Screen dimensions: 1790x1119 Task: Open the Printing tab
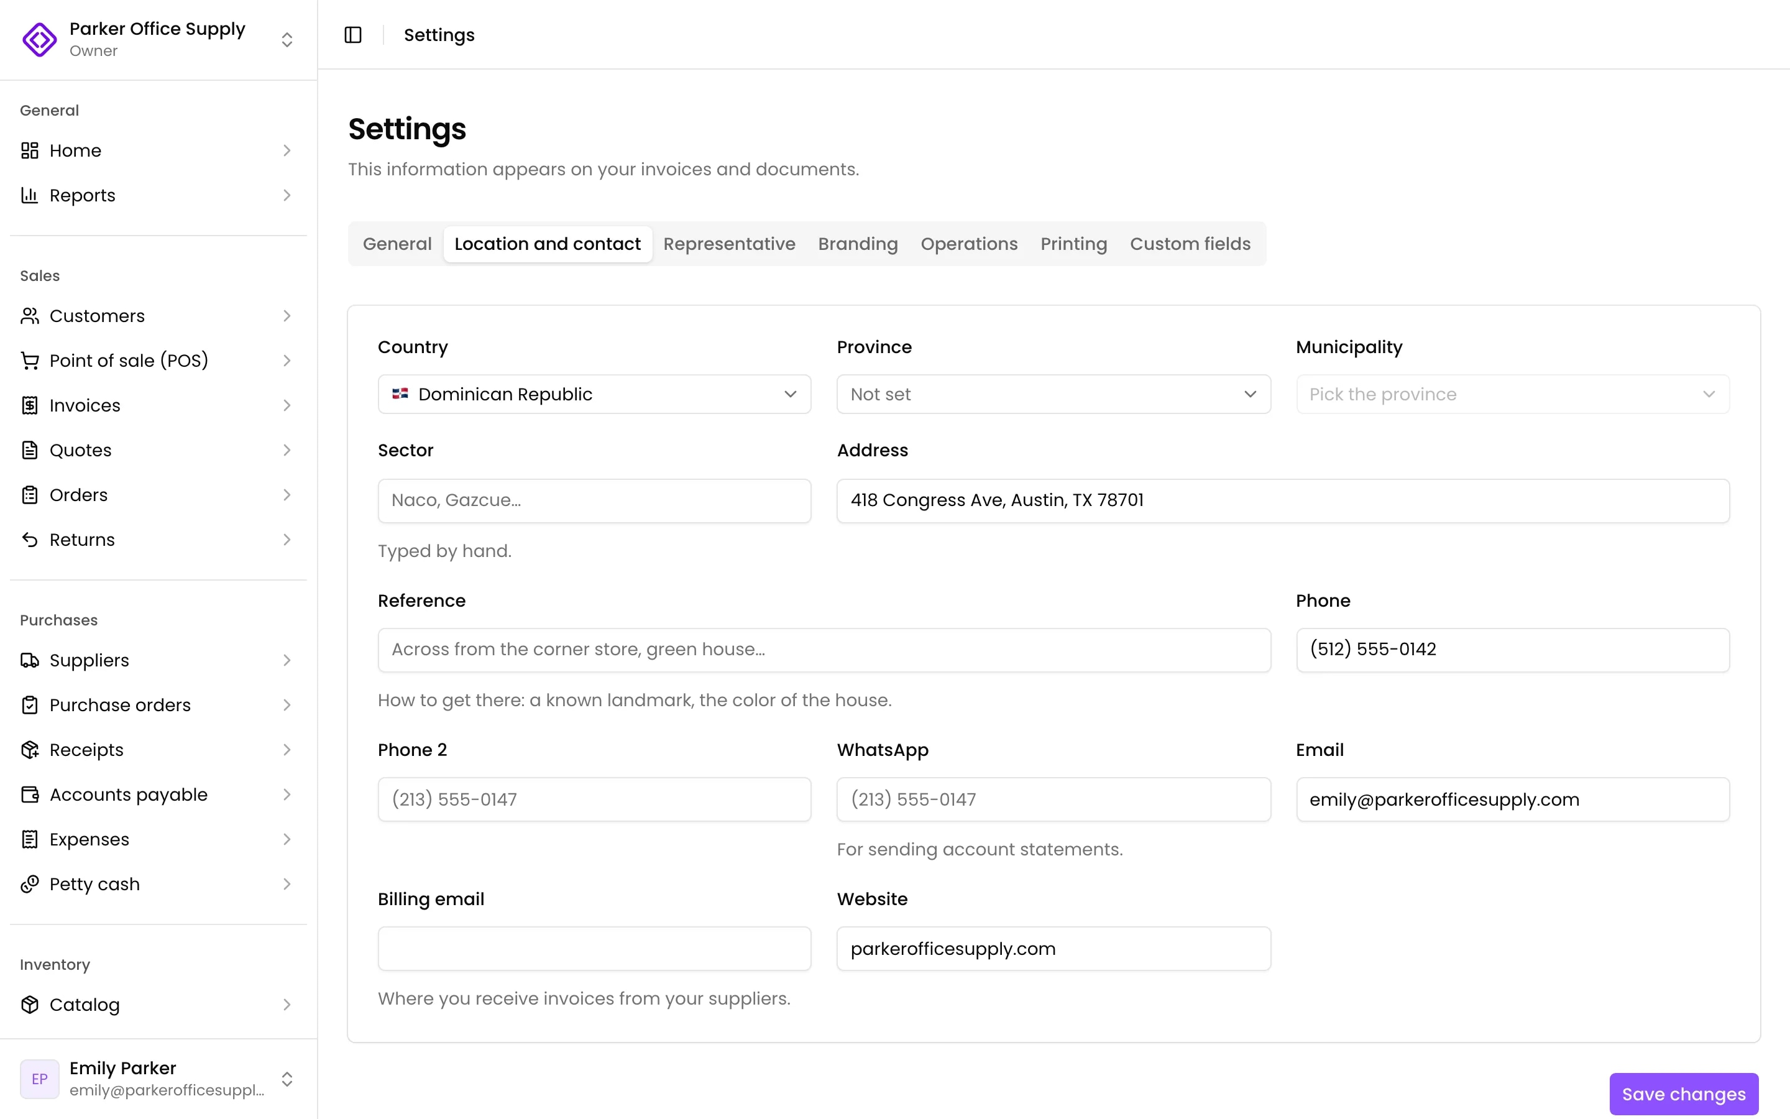coord(1073,244)
